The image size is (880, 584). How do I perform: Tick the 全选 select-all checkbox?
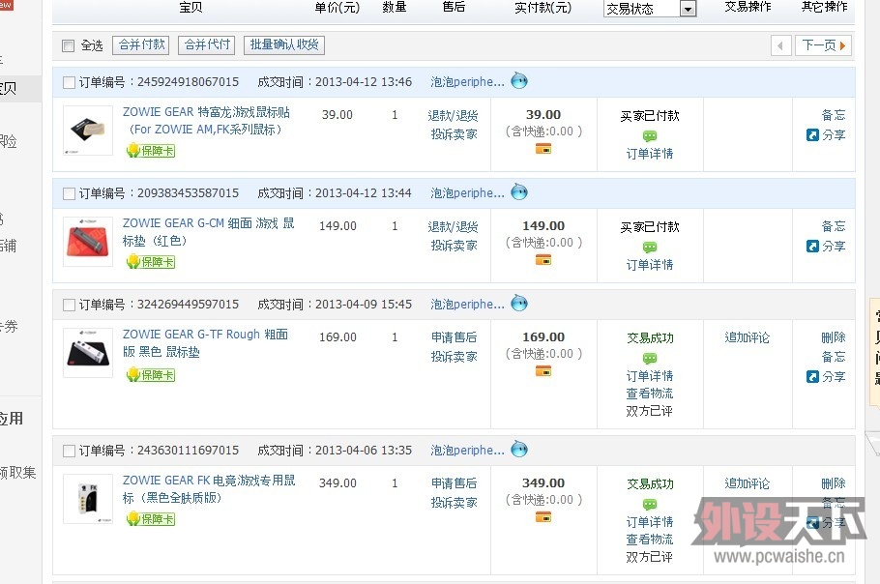68,45
